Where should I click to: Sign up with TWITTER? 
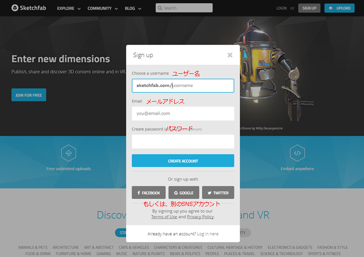218,193
